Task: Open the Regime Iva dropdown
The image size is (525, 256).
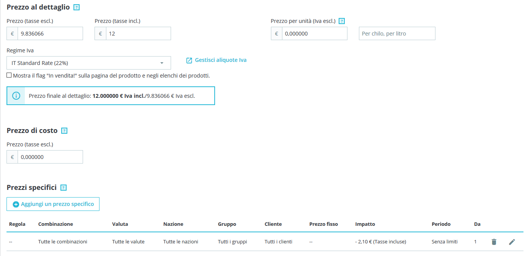Action: click(89, 63)
